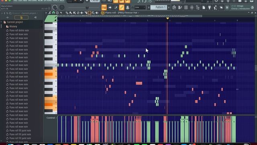The image size is (257, 145).
Task: Select the Draw pencil tool
Action: pyautogui.click(x=67, y=13)
